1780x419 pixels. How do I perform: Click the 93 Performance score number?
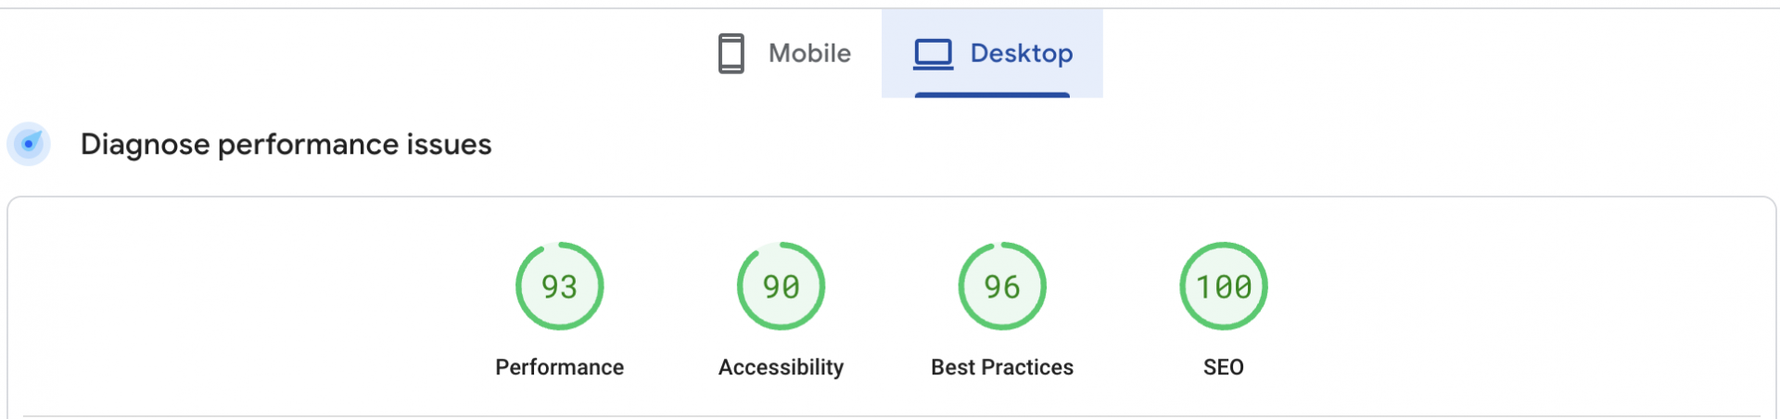pyautogui.click(x=560, y=287)
